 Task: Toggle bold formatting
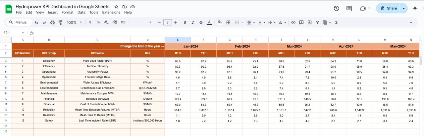pos(185,22)
